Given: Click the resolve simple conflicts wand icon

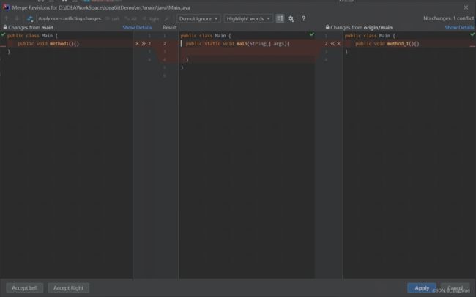Looking at the screenshot, I should point(166,19).
